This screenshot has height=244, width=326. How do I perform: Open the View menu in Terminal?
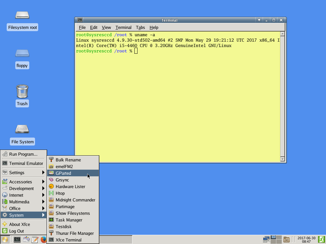(106, 27)
